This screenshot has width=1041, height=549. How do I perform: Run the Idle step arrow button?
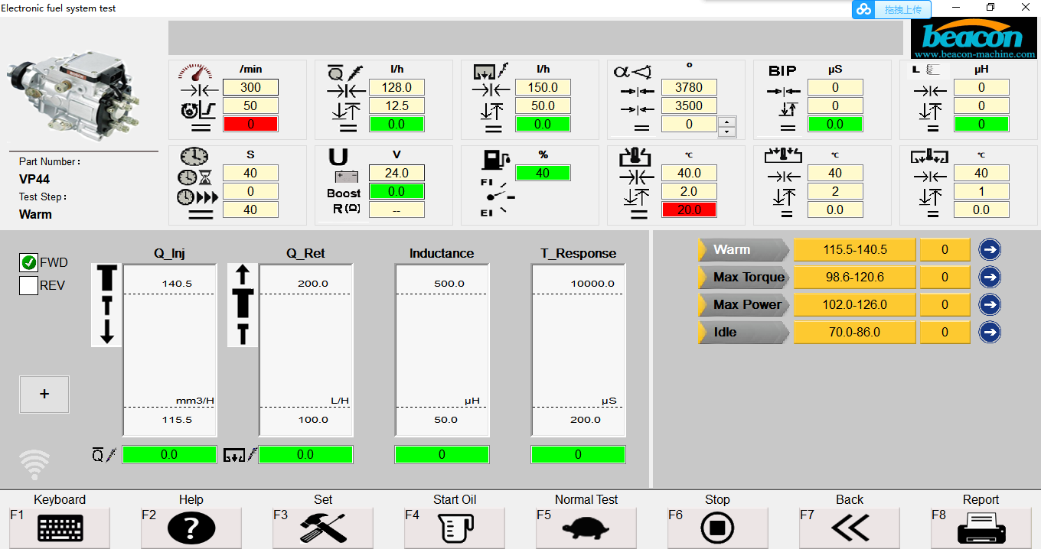[x=990, y=332]
